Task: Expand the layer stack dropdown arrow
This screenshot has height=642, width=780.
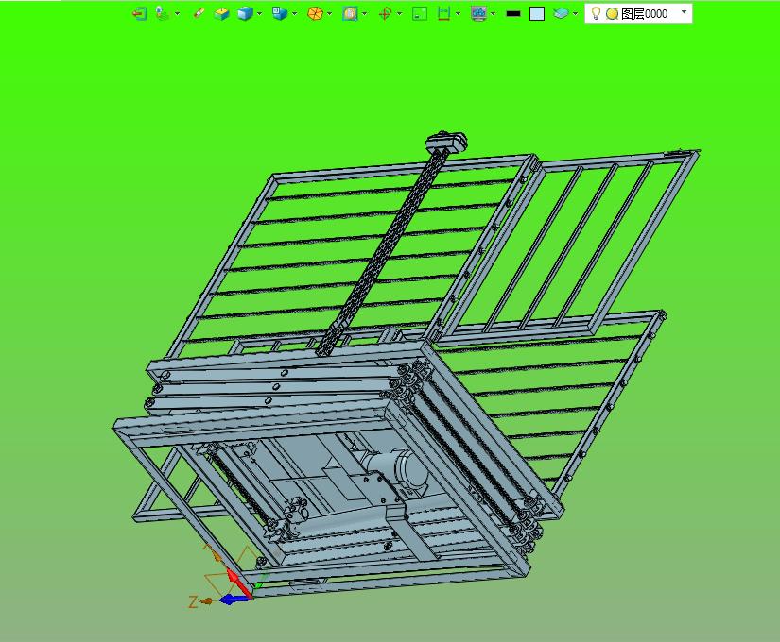Action: click(575, 14)
